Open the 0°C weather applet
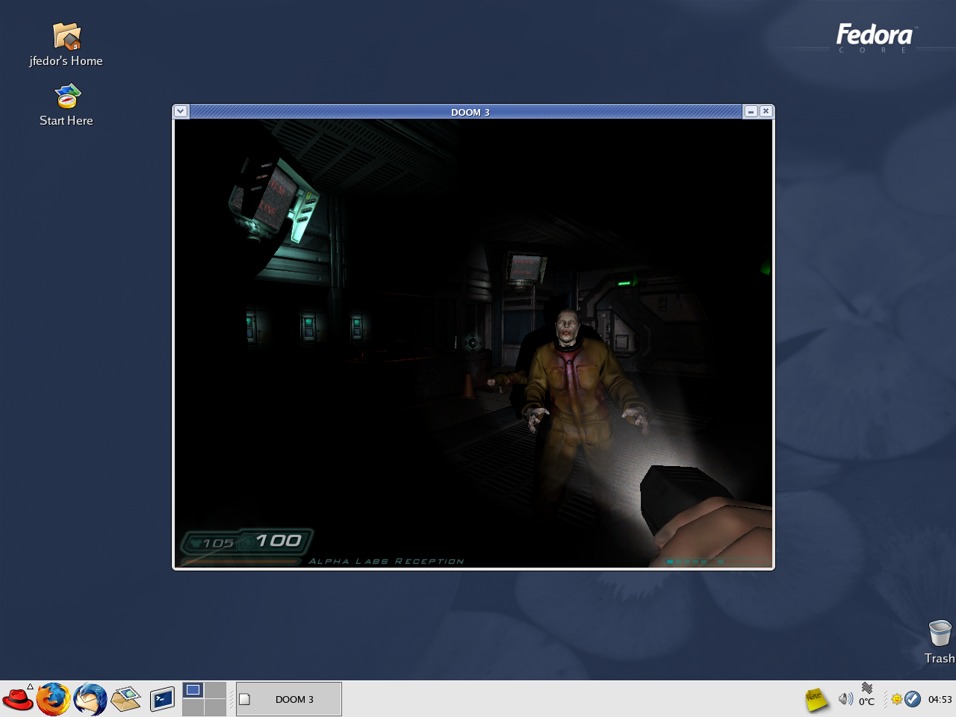The width and height of the screenshot is (956, 717). (x=866, y=695)
